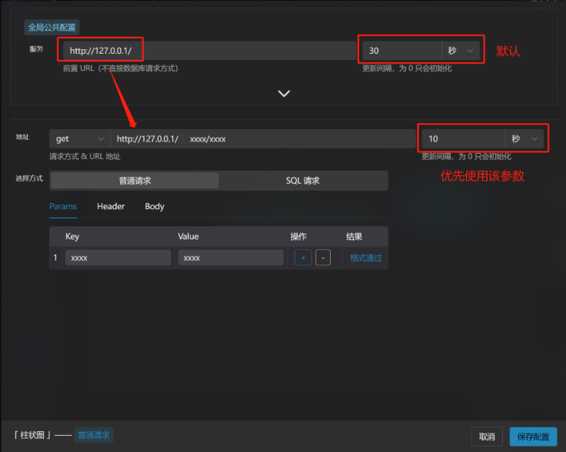Click the Value input in row 1

231,258
